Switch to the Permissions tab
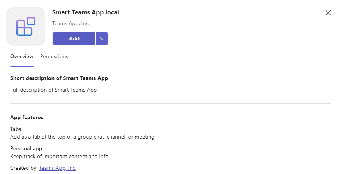This screenshot has height=174, width=343. coord(54,56)
